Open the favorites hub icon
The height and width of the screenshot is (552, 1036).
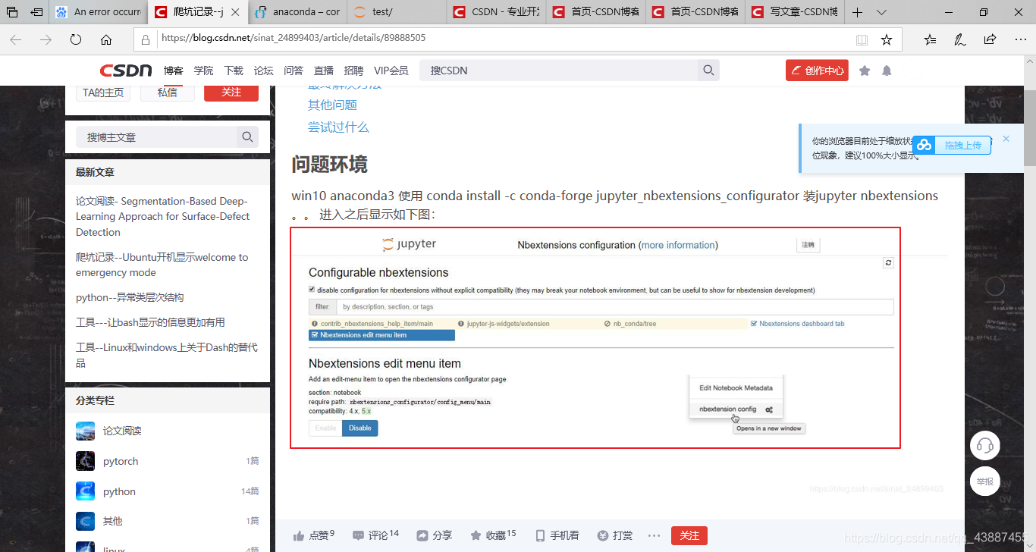pyautogui.click(x=931, y=39)
